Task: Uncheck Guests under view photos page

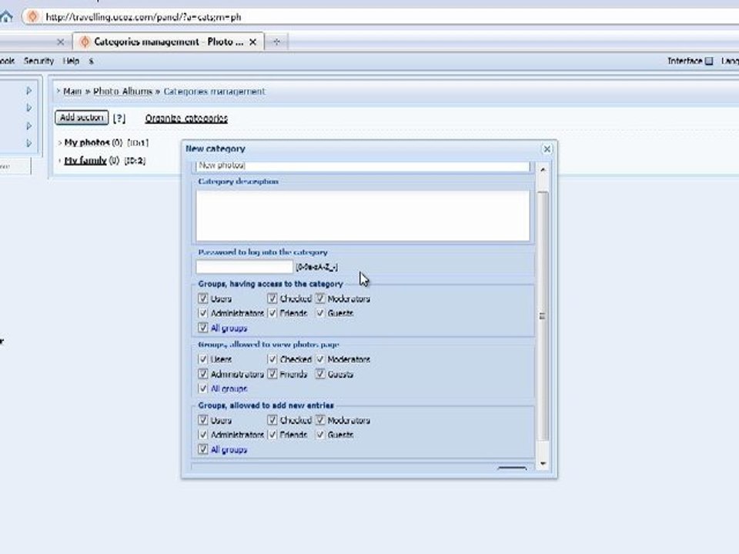Action: pyautogui.click(x=320, y=374)
